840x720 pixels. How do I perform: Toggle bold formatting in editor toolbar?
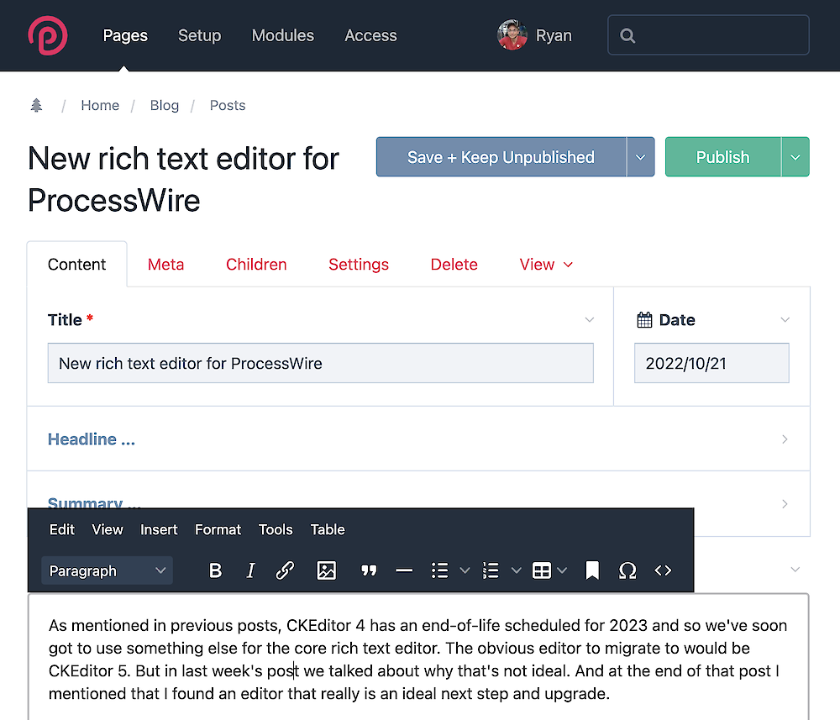click(x=215, y=570)
